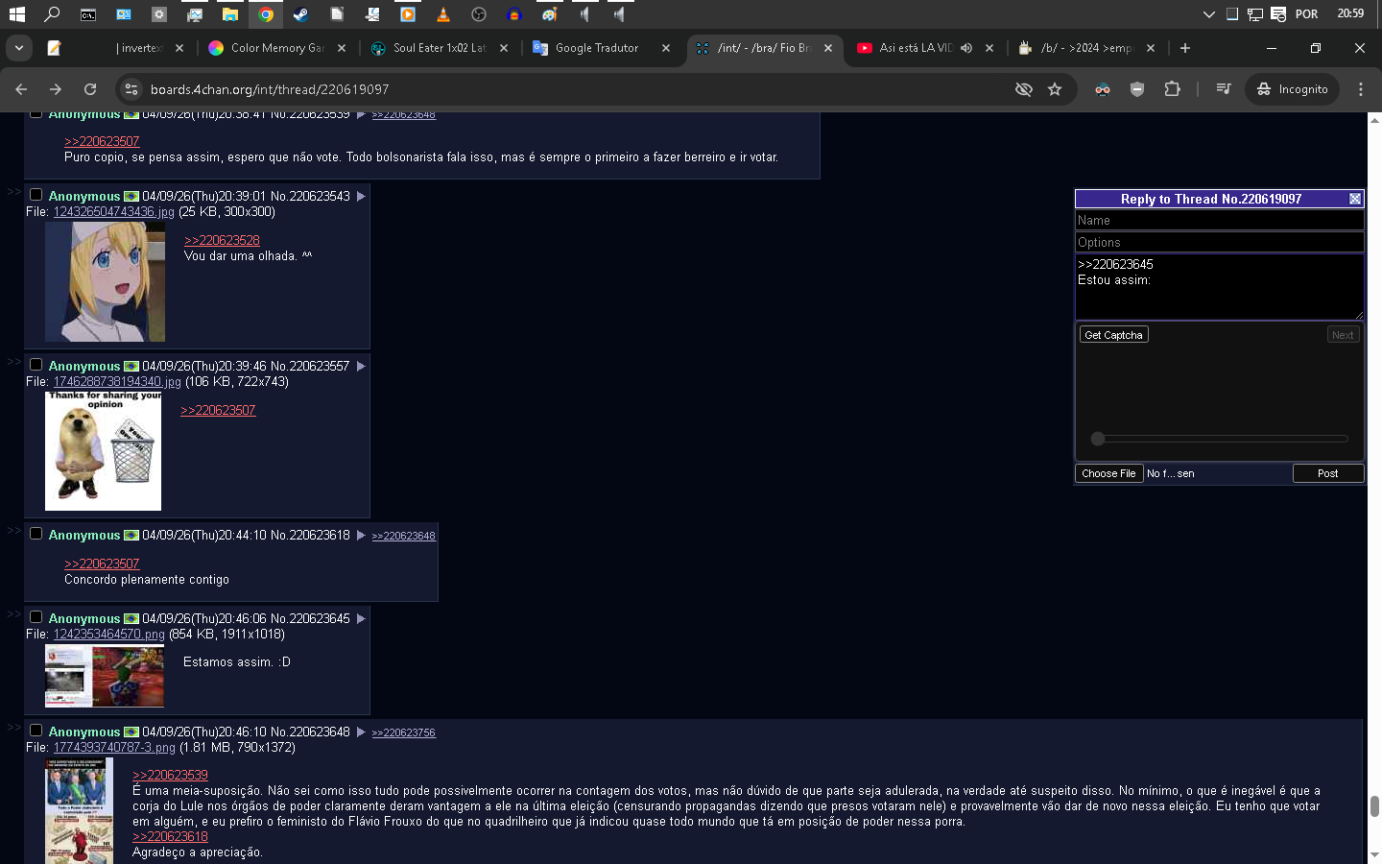Open Windows search from the taskbar
1382x864 pixels.
click(x=52, y=14)
